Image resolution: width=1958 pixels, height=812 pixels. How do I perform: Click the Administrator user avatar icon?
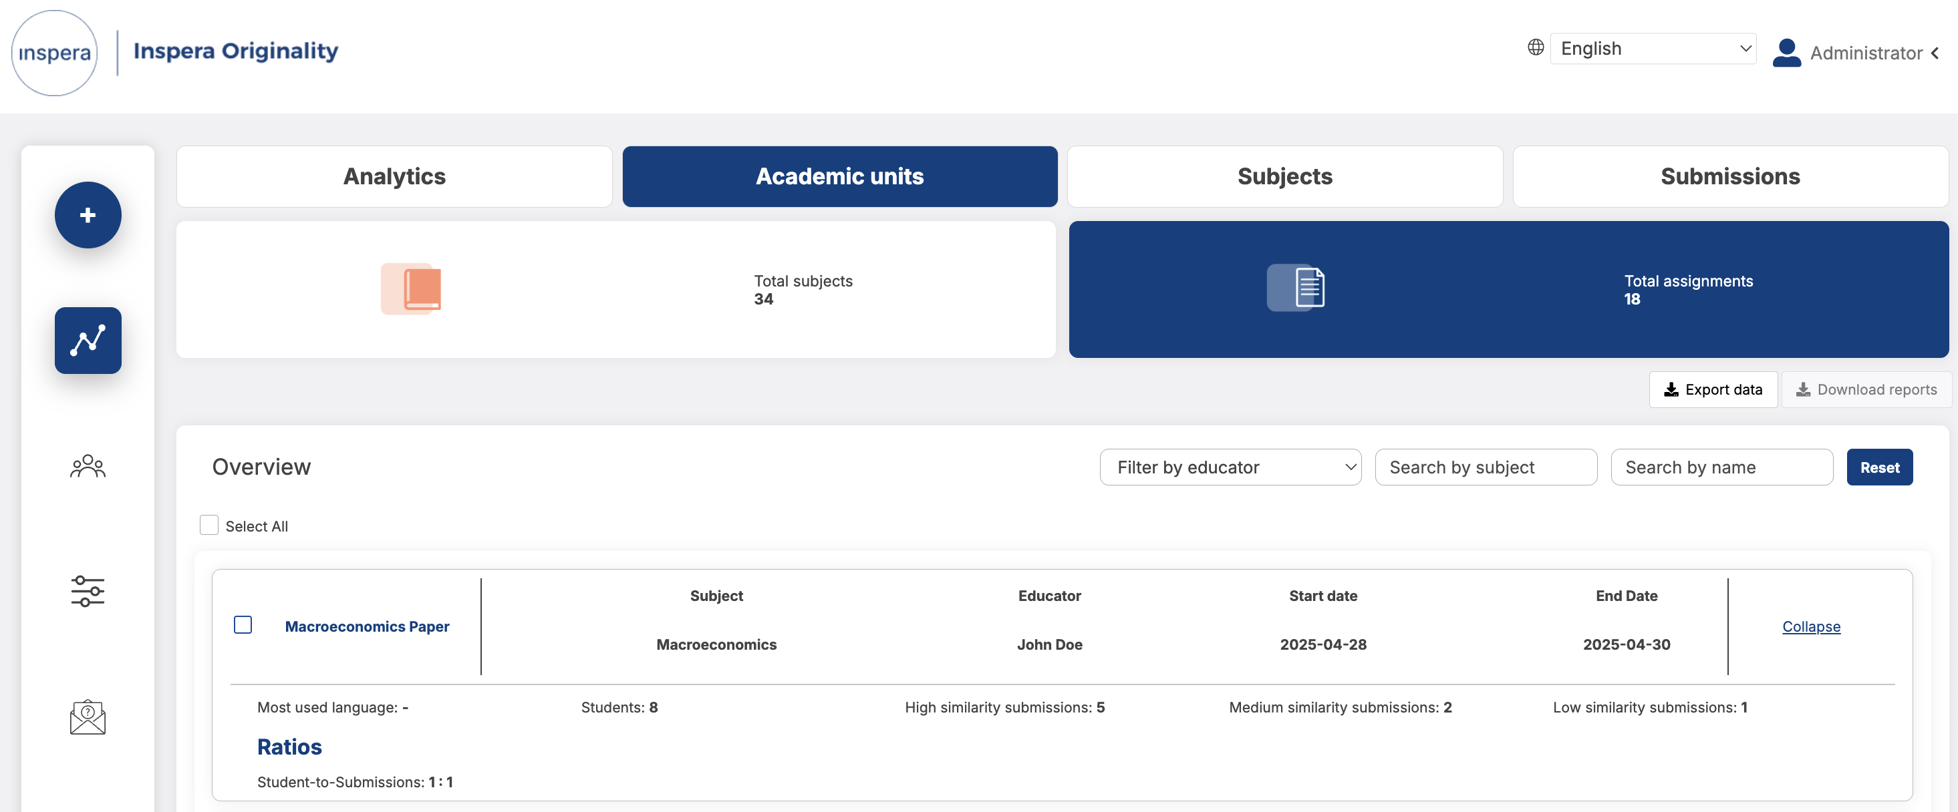click(1786, 52)
